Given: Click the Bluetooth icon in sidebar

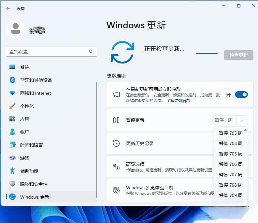Looking at the screenshot, I should pyautogui.click(x=12, y=80).
